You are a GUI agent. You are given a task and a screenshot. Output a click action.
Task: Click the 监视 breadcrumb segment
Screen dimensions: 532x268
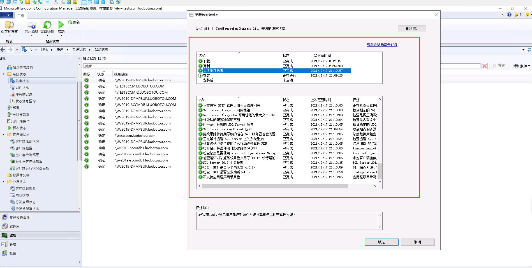[44, 50]
